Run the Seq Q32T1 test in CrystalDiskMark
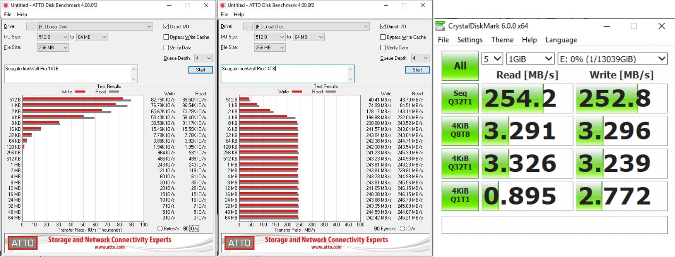The height and width of the screenshot is (257, 675). pos(460,98)
